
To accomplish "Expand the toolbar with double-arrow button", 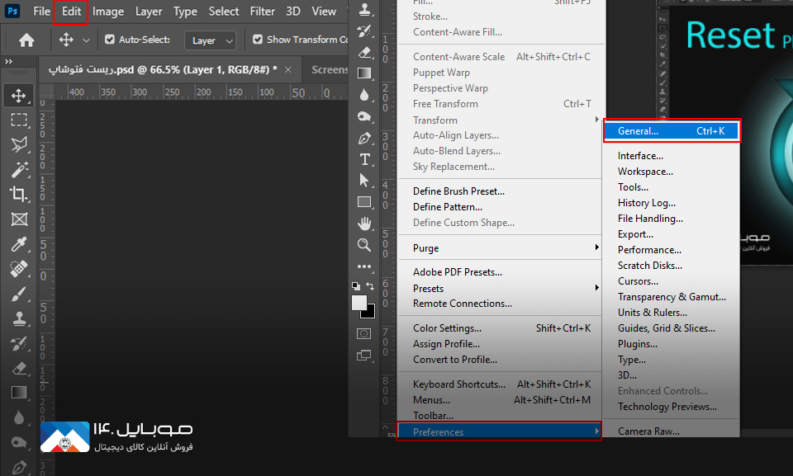I will click(8, 62).
